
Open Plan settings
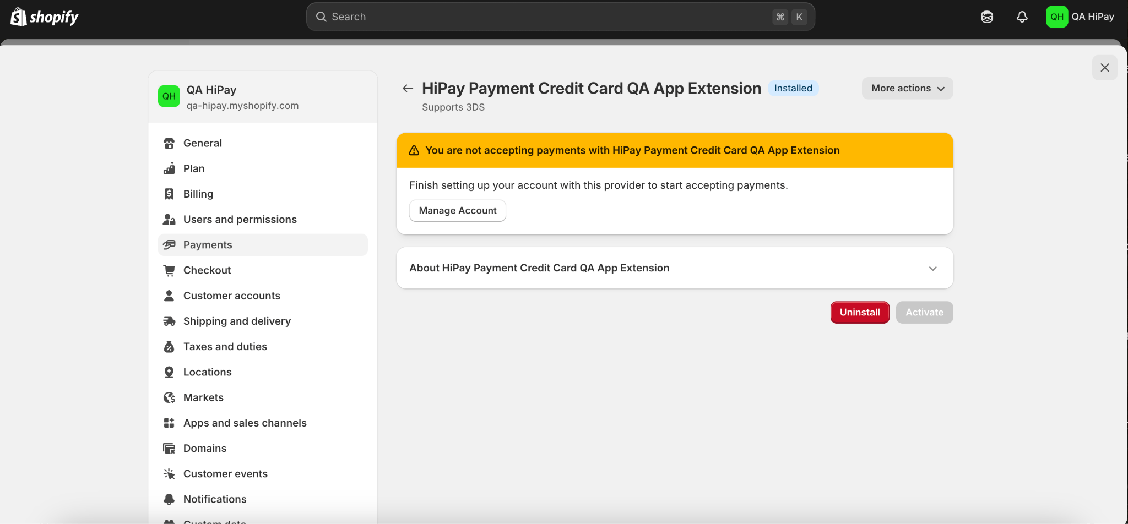[263, 168]
